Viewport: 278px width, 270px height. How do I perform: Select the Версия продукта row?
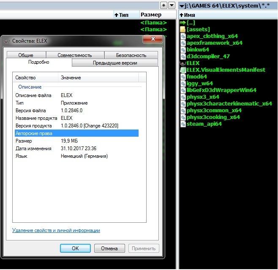pyautogui.click(x=76, y=126)
